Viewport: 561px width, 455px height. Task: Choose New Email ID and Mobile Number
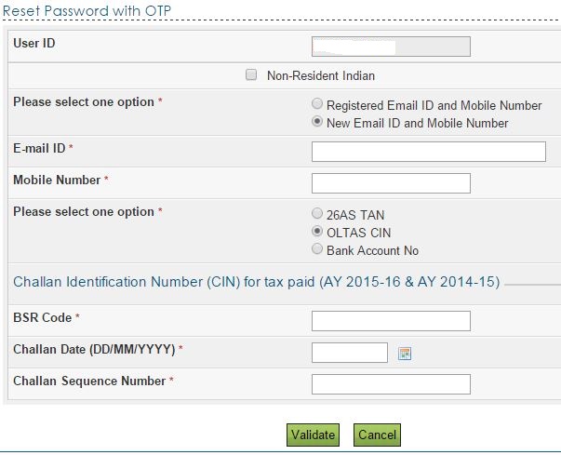(318, 122)
